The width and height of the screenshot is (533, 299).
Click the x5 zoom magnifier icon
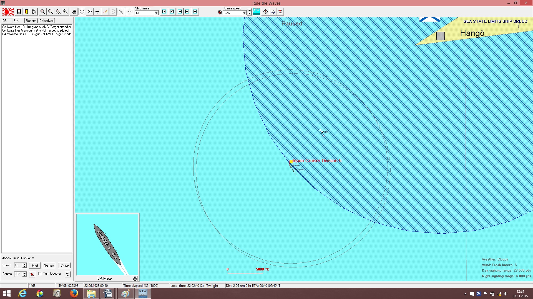[58, 12]
